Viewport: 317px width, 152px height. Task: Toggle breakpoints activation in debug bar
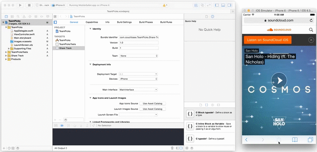click(x=62, y=126)
